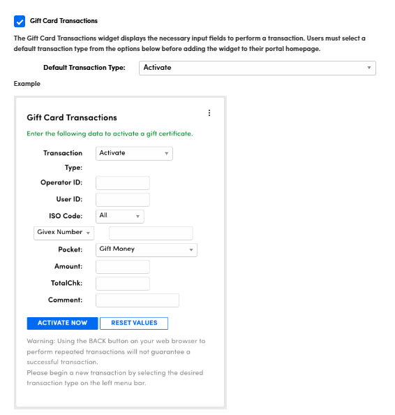Select the TotalChk input field

click(123, 284)
